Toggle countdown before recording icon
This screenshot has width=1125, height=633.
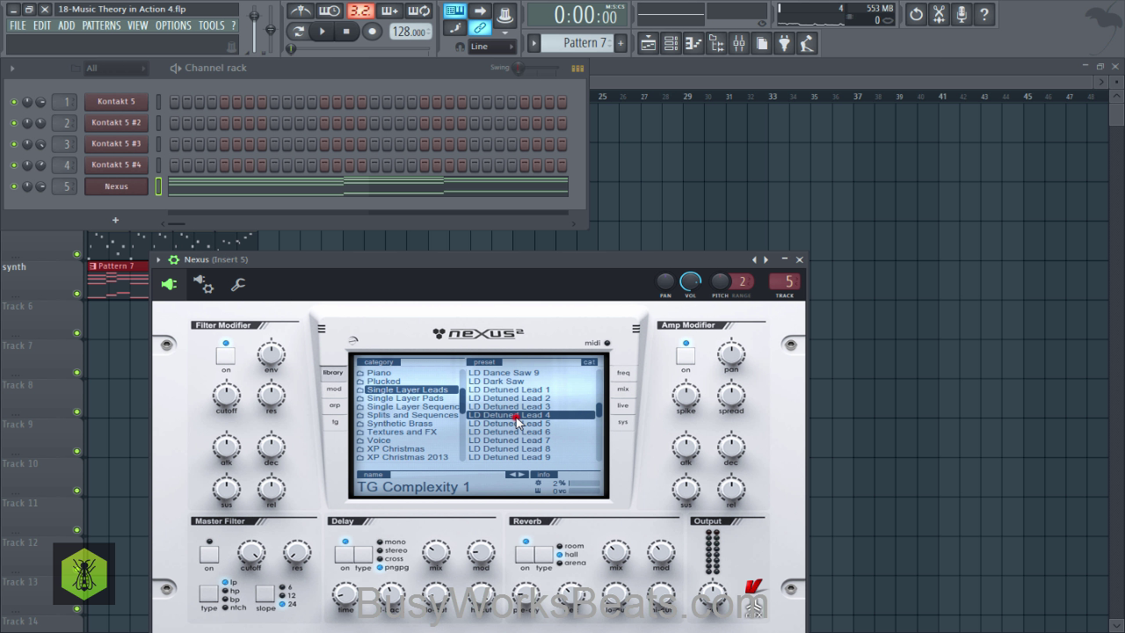(360, 11)
